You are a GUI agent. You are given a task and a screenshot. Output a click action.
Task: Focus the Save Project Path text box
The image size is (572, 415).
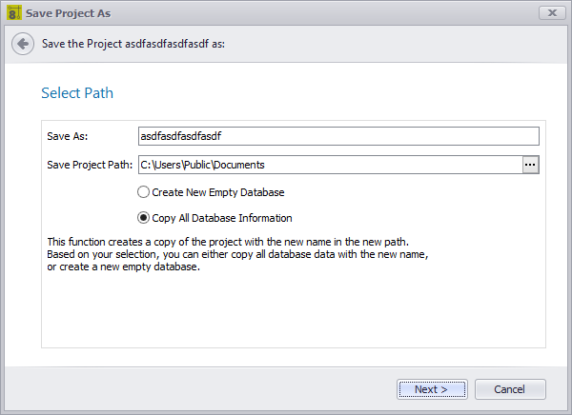[x=329, y=165]
